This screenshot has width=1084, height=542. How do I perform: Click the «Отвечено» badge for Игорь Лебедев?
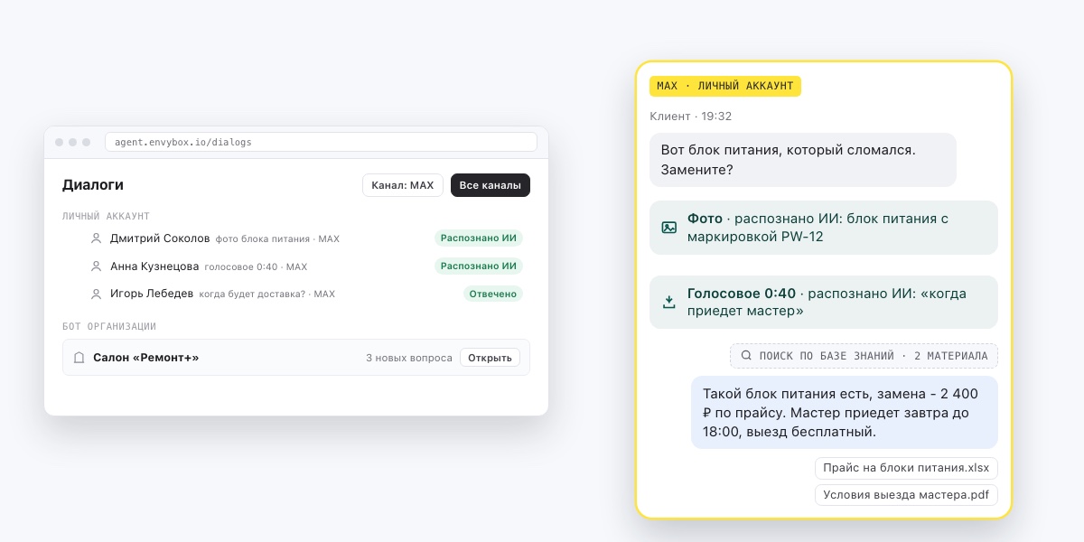pyautogui.click(x=493, y=294)
